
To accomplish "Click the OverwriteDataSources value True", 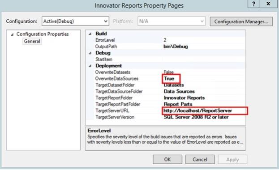I will click(169, 78).
